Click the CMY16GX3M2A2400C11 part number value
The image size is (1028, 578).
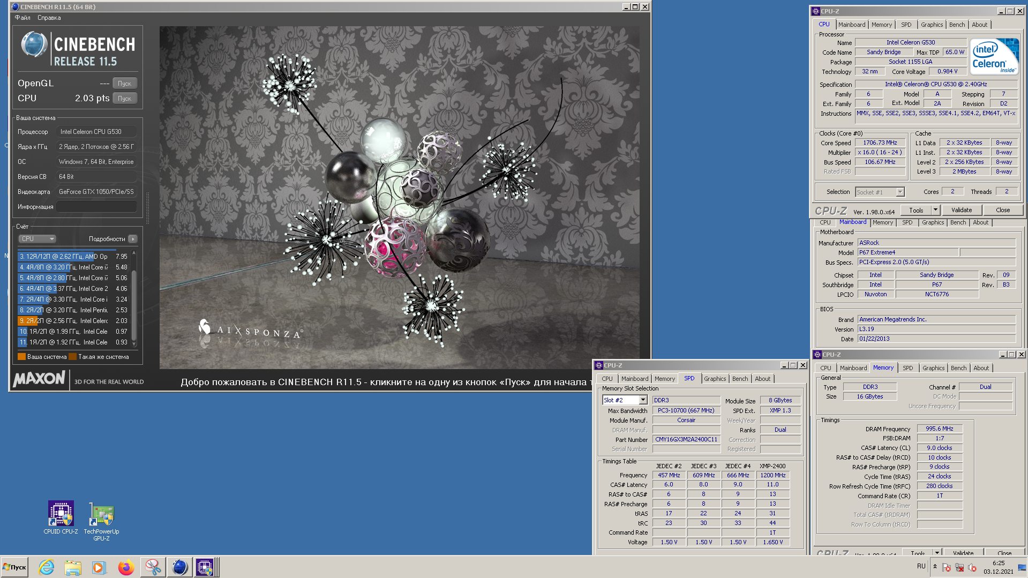click(x=686, y=439)
